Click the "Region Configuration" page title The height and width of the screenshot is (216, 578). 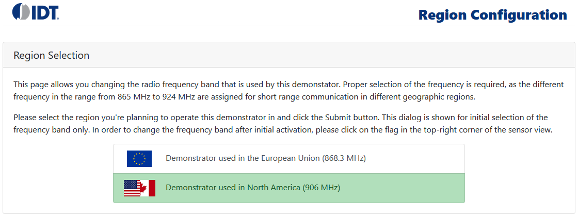(x=492, y=14)
